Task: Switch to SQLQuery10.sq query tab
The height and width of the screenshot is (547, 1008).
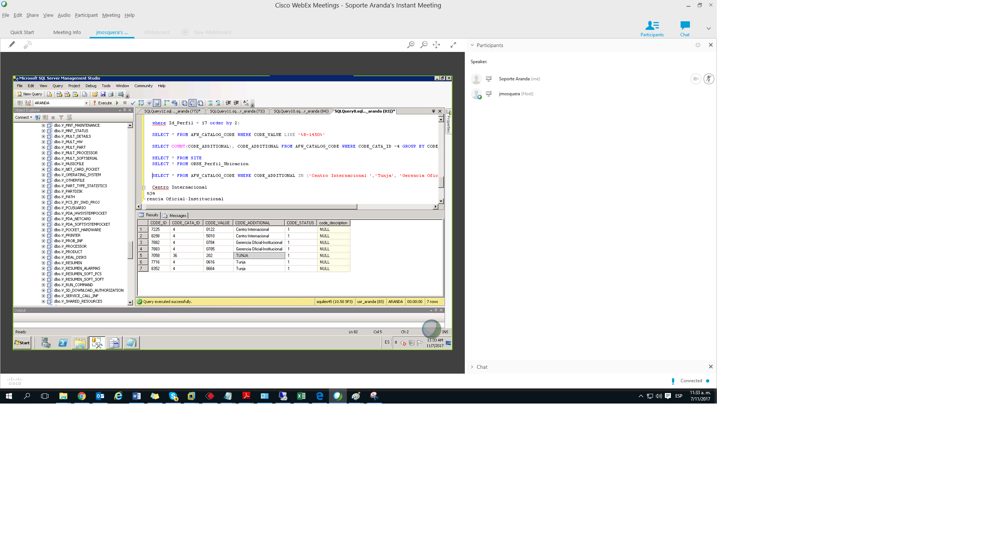Action: point(301,111)
